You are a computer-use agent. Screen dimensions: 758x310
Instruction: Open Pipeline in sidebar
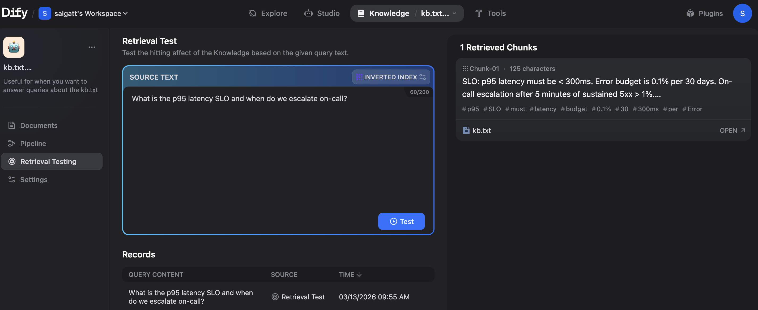tap(52, 144)
